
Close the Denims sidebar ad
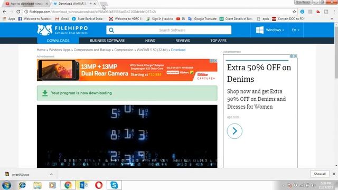click(x=295, y=56)
